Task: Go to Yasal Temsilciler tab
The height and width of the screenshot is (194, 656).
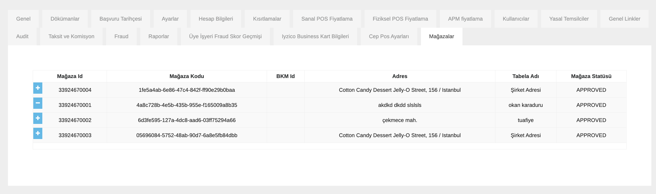Action: click(569, 19)
